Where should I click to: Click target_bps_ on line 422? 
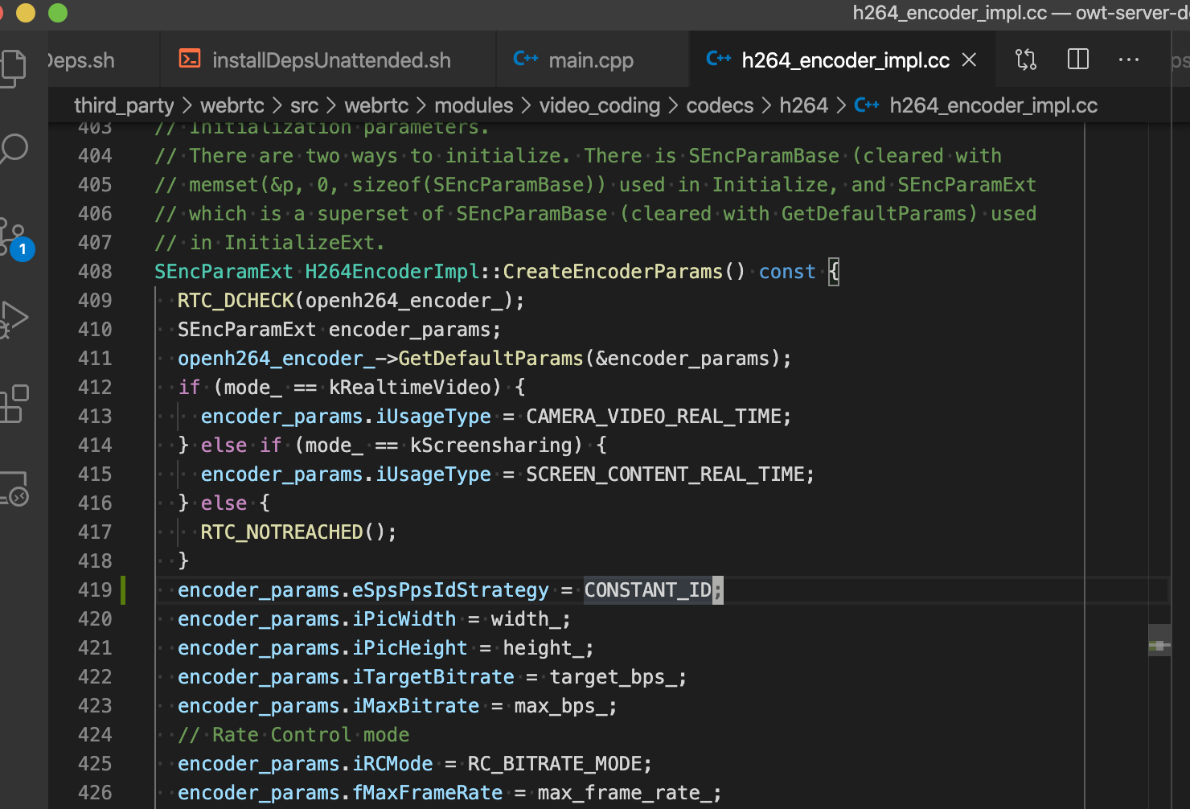613,677
